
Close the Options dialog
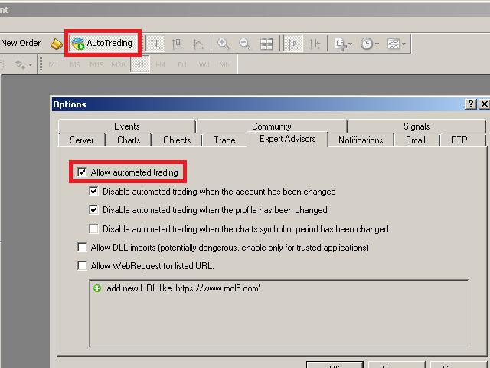[484, 104]
